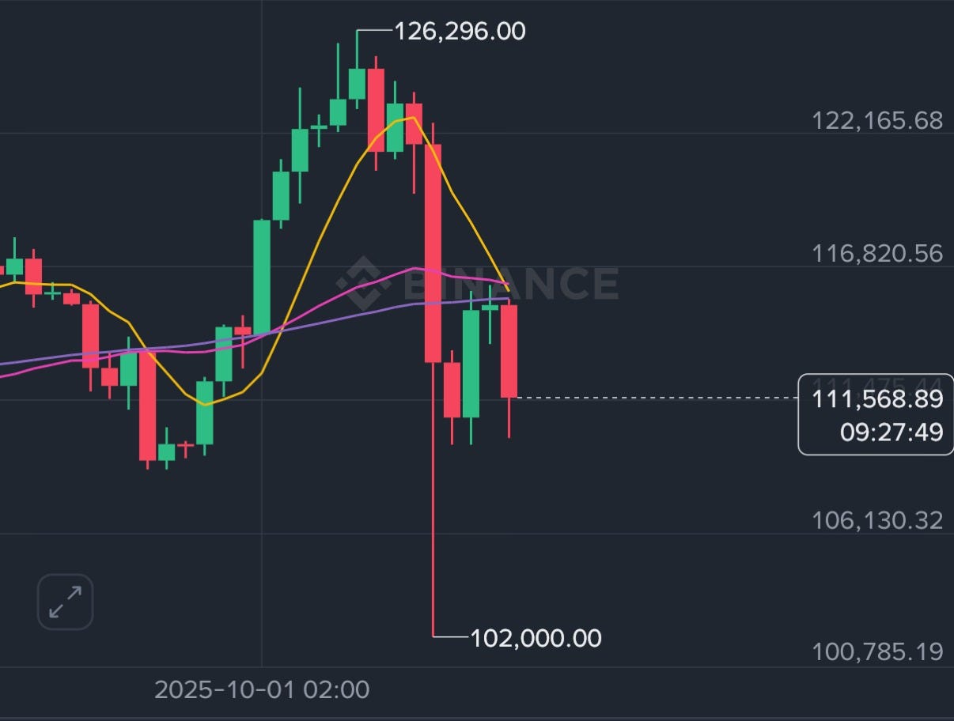Click the 122,165.68 price axis label
Viewport: 954px width, 721px height.
[878, 121]
